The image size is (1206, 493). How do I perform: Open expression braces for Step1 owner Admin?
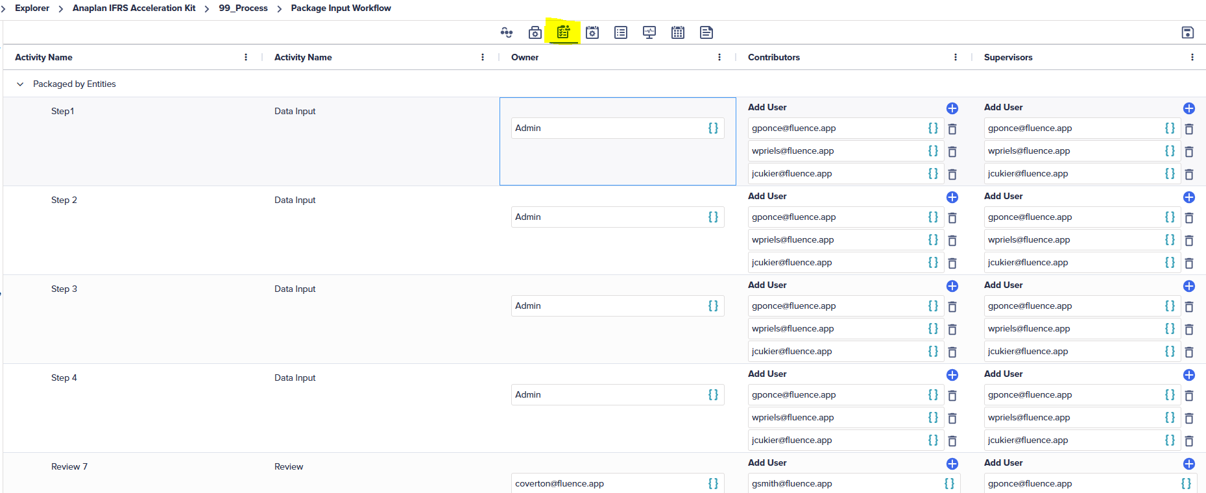[713, 128]
